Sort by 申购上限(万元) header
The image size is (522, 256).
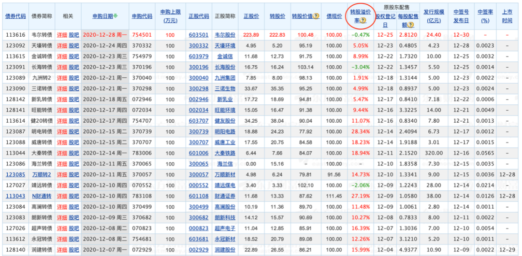[170, 16]
